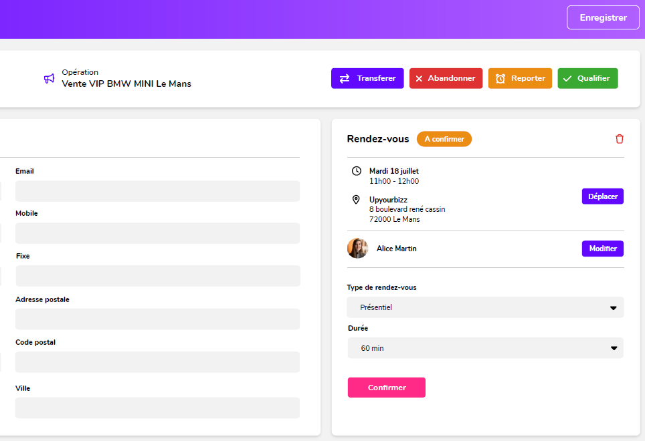This screenshot has width=645, height=441.
Task: Click the arrow on the Présentiel selector
Action: coord(613,308)
